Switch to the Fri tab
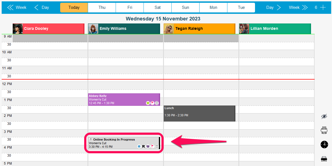This screenshot has width=332, height=166. [x=130, y=7]
